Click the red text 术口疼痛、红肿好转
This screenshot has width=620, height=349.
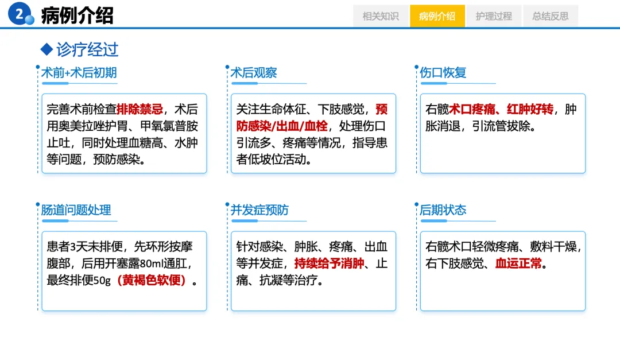point(501,109)
